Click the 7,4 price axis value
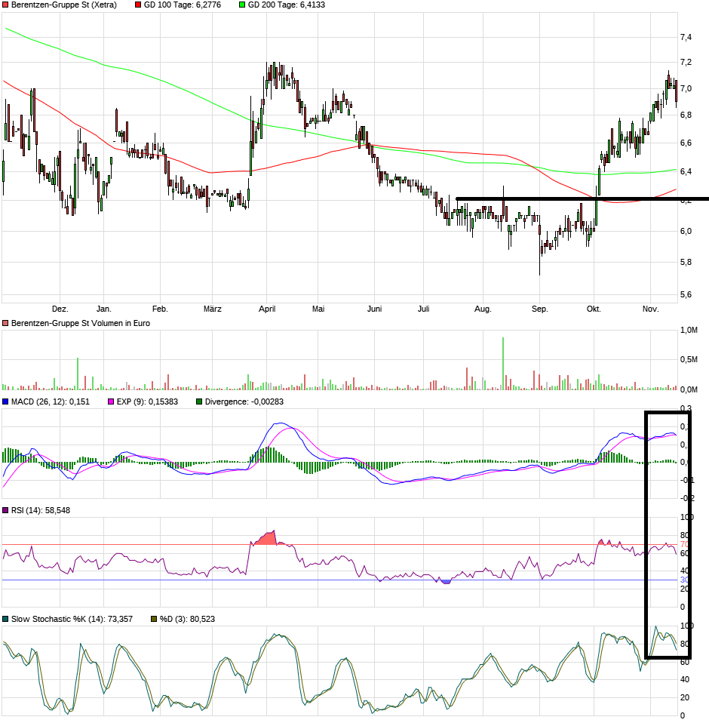This screenshot has height=723, width=709. point(686,37)
